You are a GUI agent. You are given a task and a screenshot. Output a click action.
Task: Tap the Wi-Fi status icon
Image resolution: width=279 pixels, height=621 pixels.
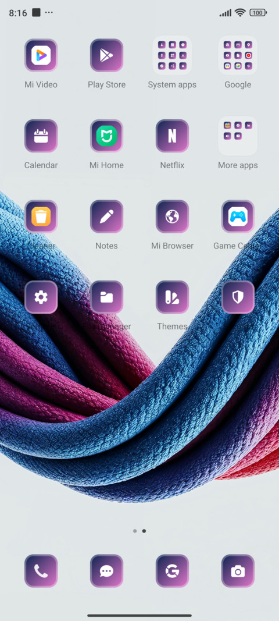click(240, 13)
